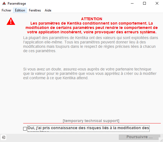Click the exit icon at bottom left
The height and width of the screenshot is (142, 163).
[4, 137]
